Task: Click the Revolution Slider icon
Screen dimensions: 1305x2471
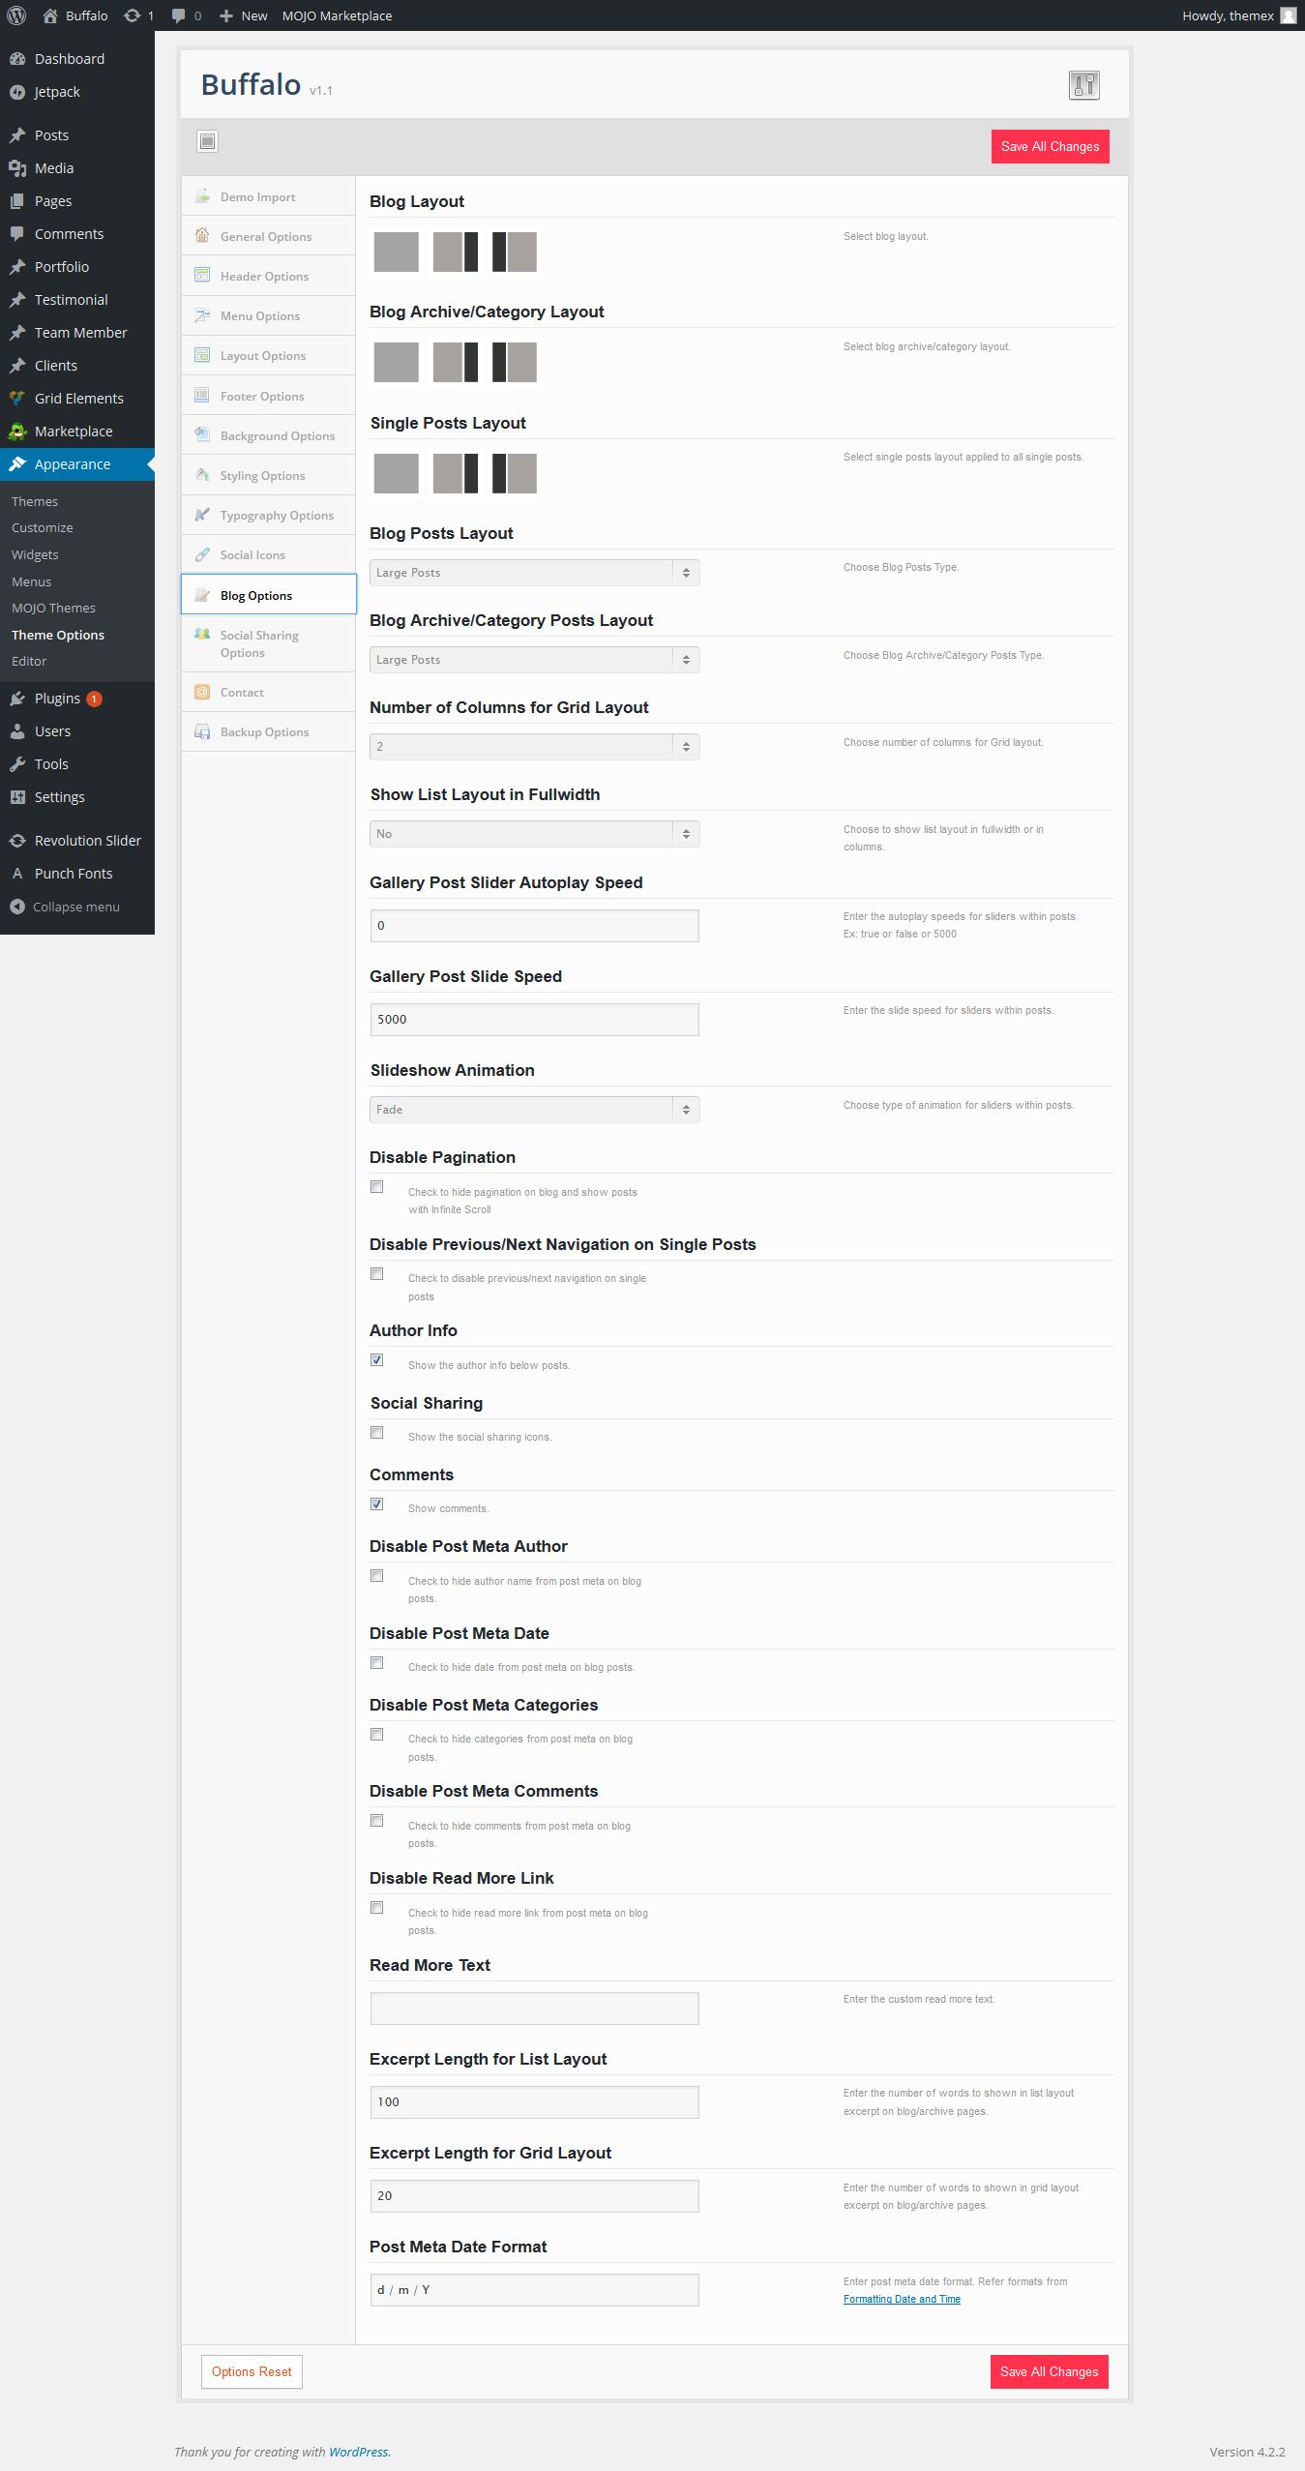Action: (x=17, y=841)
